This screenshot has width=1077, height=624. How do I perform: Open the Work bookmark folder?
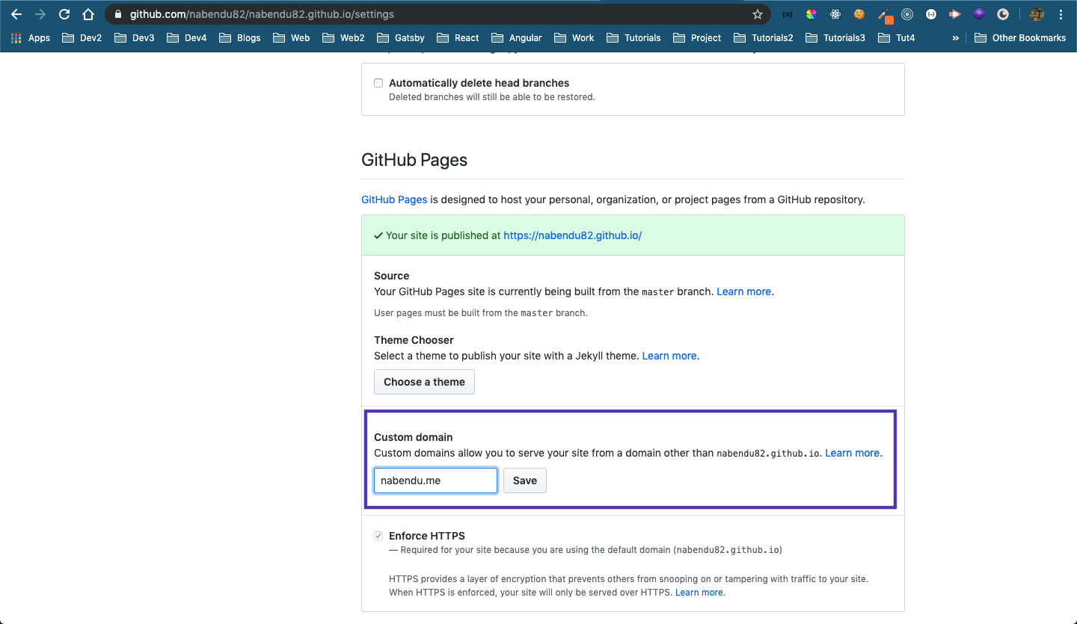[x=574, y=37]
